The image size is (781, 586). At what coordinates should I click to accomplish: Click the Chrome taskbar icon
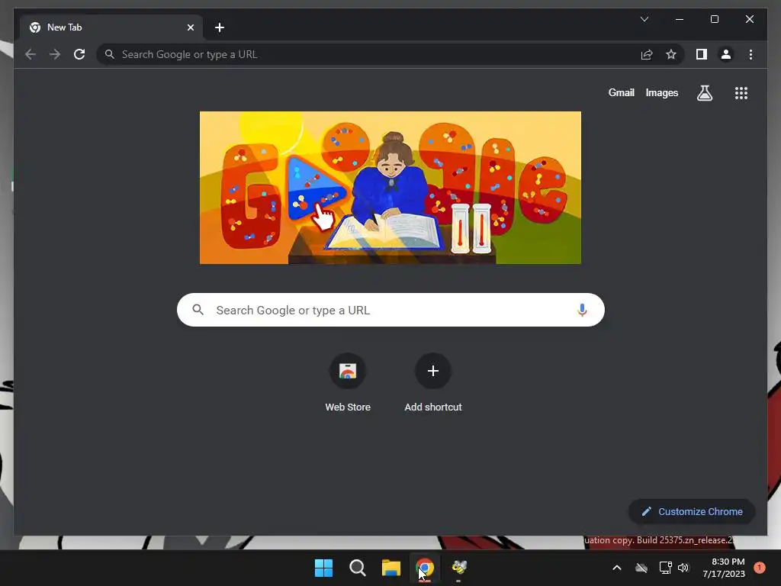pos(425,568)
